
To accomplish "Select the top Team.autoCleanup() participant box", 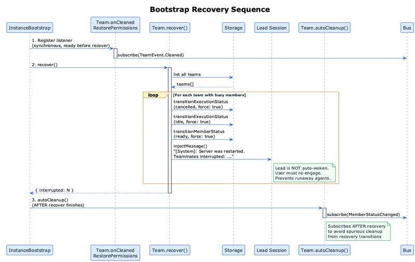I will pyautogui.click(x=324, y=27).
